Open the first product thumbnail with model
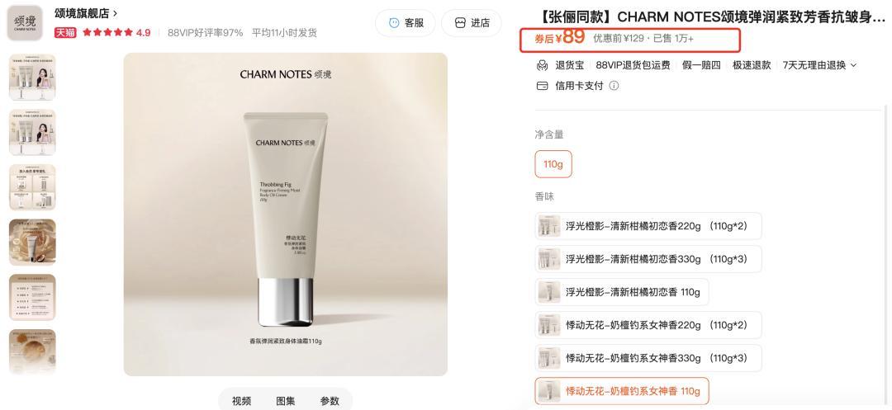The height and width of the screenshot is (410, 892). coord(32,78)
